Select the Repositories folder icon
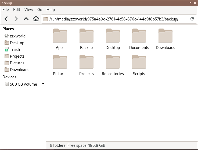198x150 pixels. pyautogui.click(x=113, y=62)
